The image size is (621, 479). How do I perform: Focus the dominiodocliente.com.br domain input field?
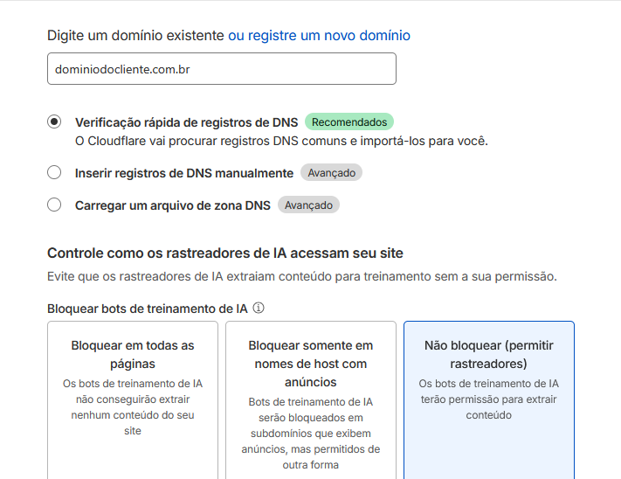[x=221, y=69]
